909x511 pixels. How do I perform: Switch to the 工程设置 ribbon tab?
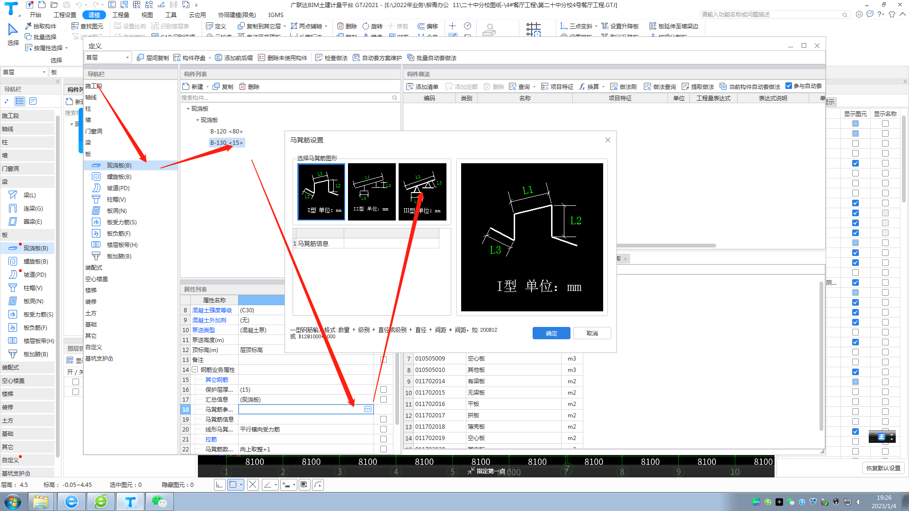click(65, 15)
